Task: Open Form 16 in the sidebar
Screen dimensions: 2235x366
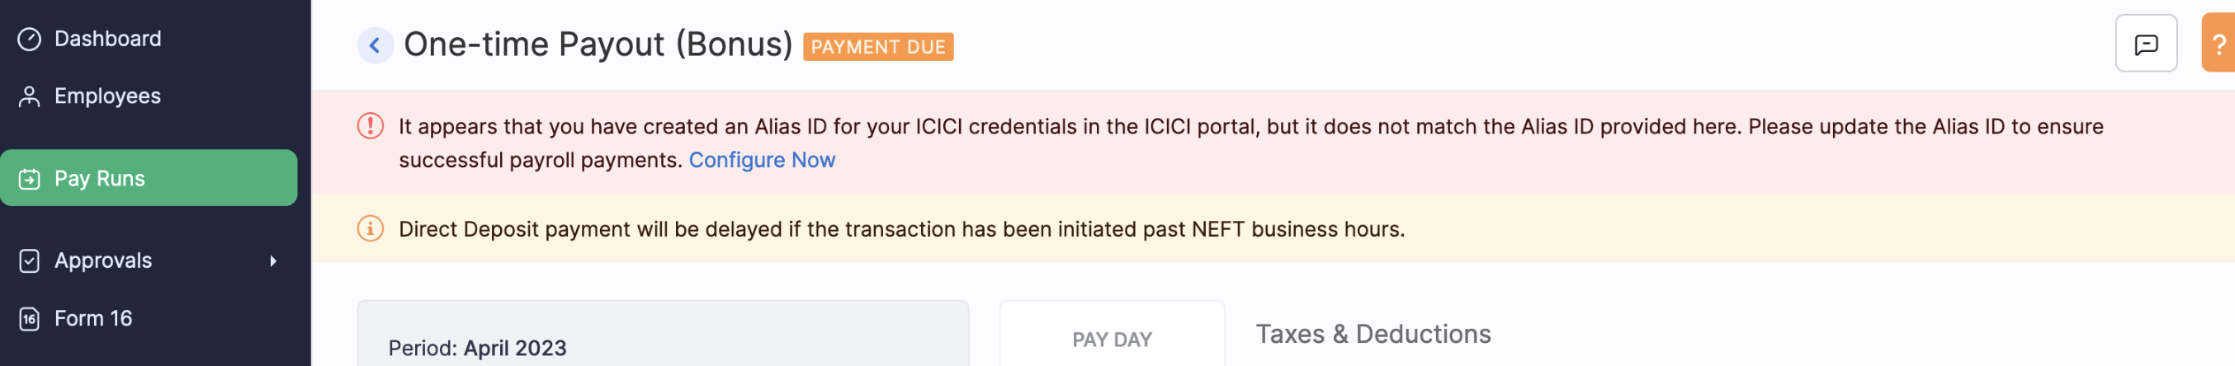Action: [92, 319]
